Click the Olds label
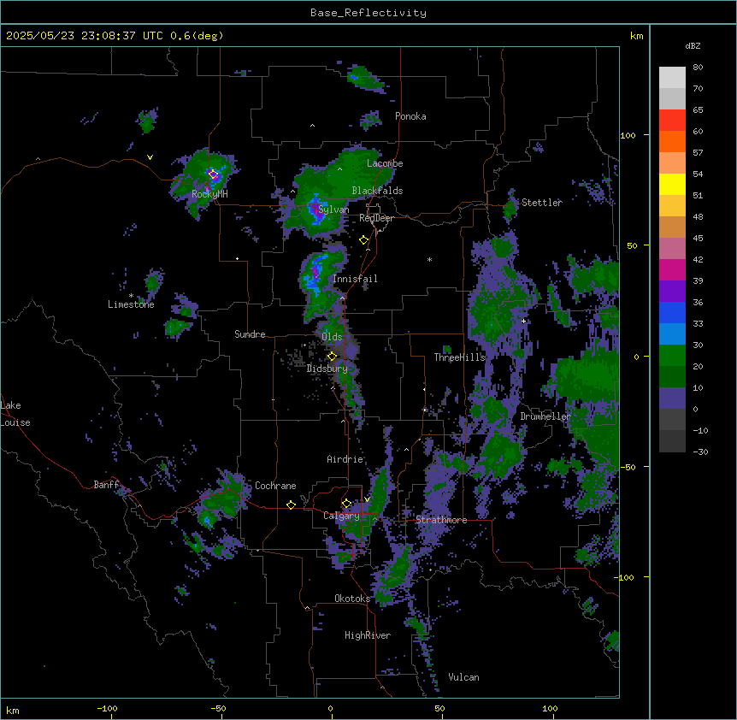 tap(332, 337)
